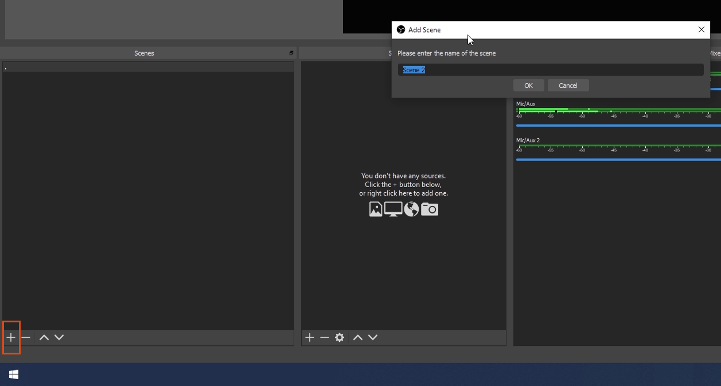Move source down in Sources panel
The height and width of the screenshot is (386, 721).
373,338
